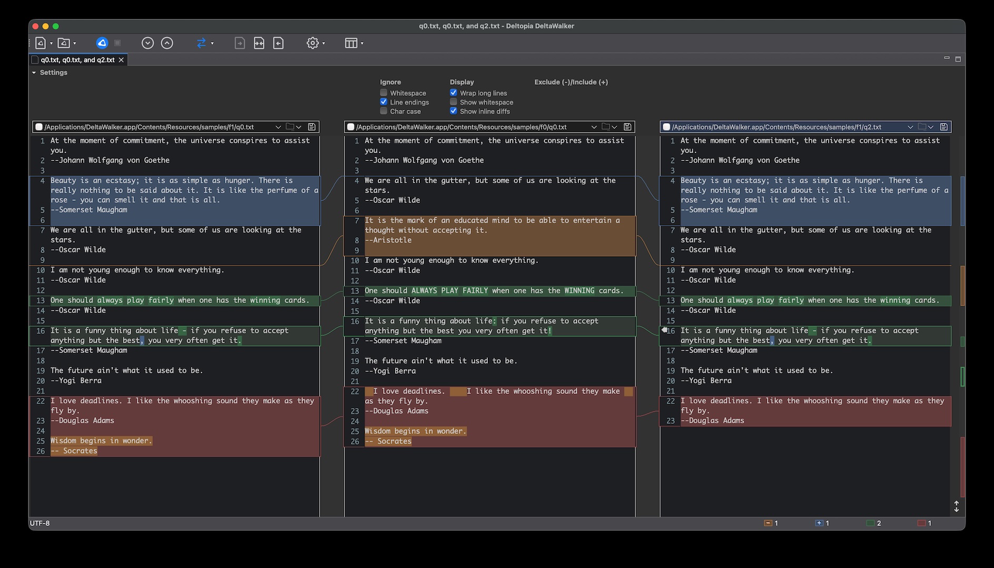The height and width of the screenshot is (568, 994).
Task: Click the blue additions counter in status bar
Action: coord(822,523)
